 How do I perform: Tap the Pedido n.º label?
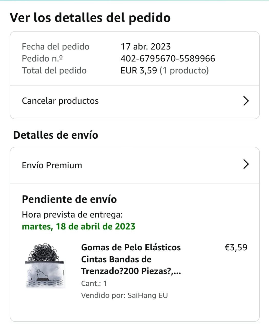pyautogui.click(x=42, y=59)
